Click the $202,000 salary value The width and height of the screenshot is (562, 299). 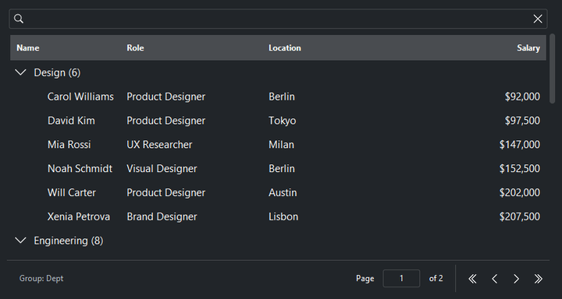[x=520, y=192]
